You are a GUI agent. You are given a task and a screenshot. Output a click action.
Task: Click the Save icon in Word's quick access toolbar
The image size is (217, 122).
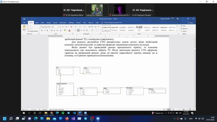[24, 19]
